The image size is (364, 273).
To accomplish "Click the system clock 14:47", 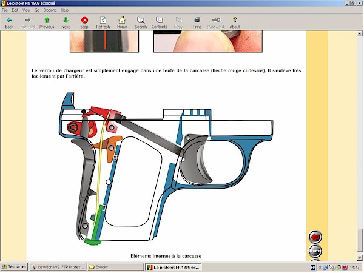I will click(354, 268).
